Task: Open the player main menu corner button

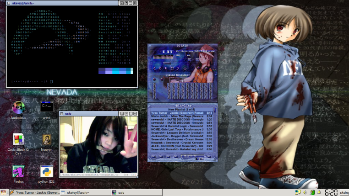Action: click(150, 46)
